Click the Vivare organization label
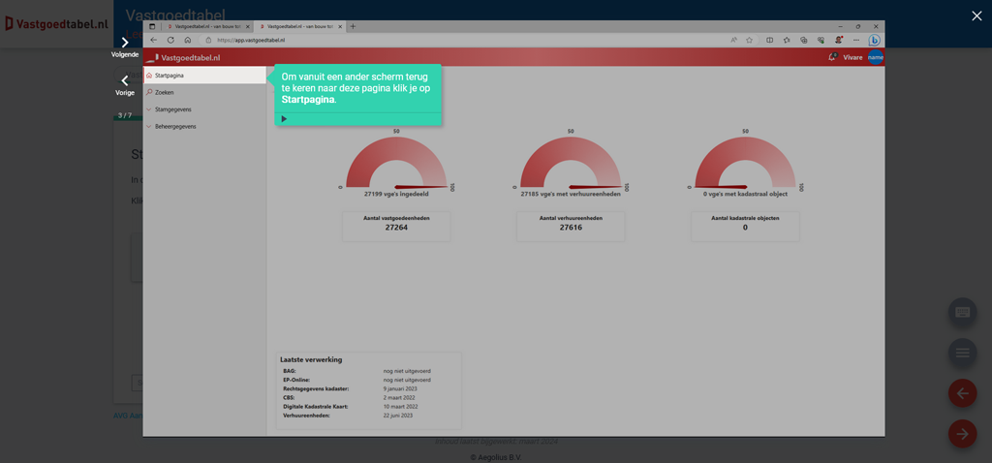The width and height of the screenshot is (992, 463). point(852,58)
